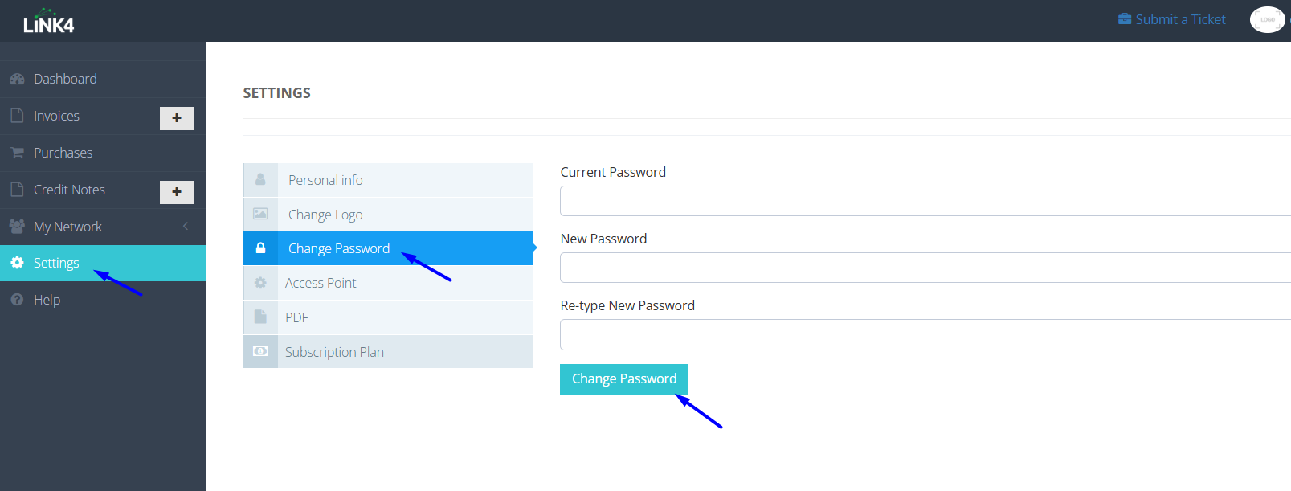
Task: Click the Settings gear icon in sidebar
Action: click(x=17, y=263)
